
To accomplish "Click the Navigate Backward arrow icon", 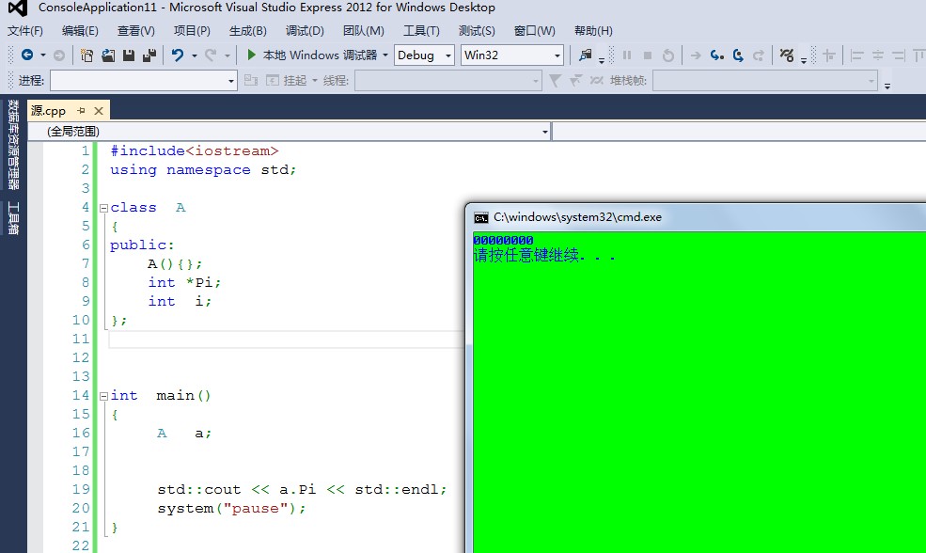I will [26, 55].
